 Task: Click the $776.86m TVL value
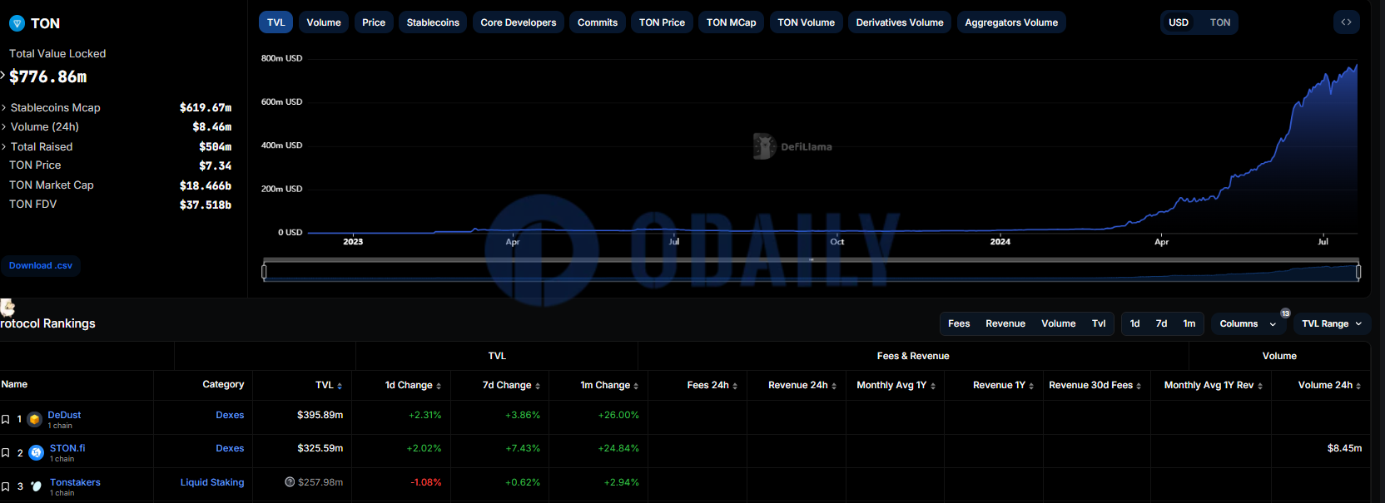(48, 76)
